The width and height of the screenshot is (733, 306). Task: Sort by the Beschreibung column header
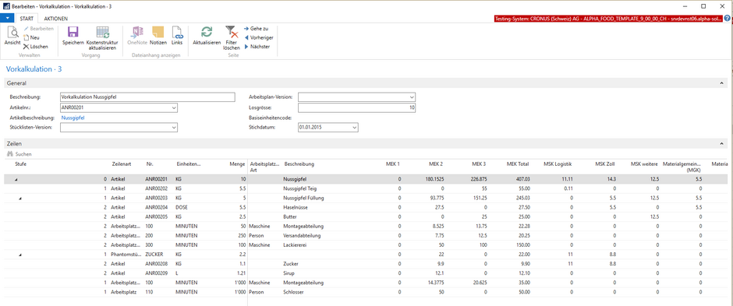[299, 164]
